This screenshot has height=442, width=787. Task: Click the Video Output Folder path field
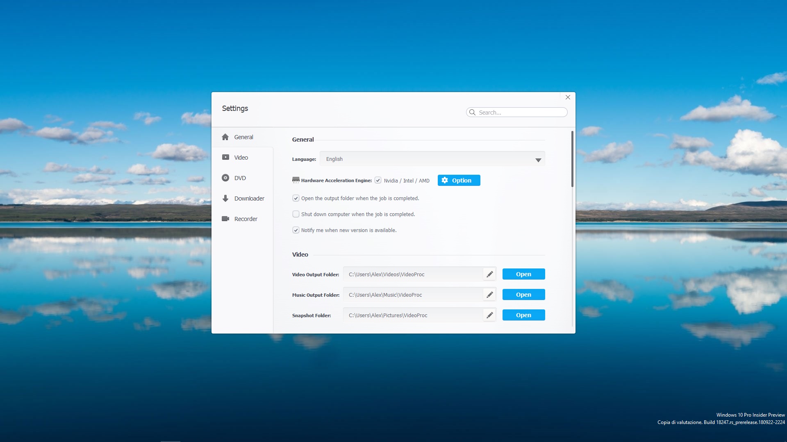[x=413, y=274]
